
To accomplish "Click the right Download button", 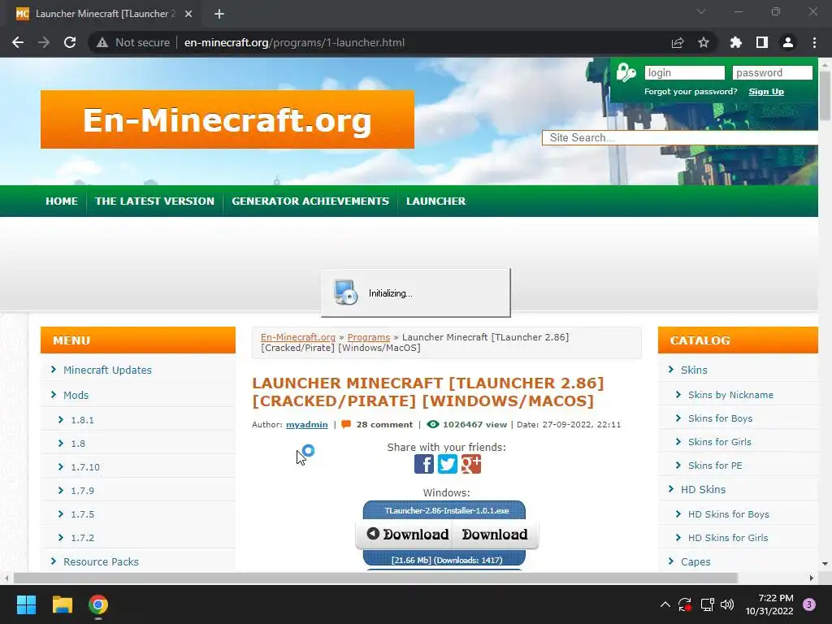I will (495, 535).
